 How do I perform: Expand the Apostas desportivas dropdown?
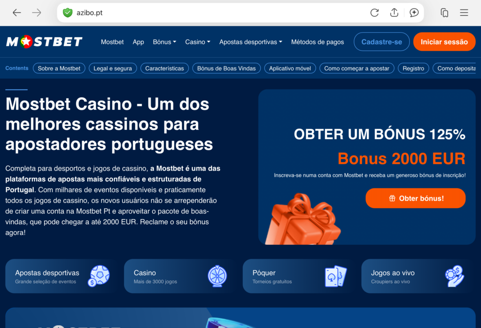[251, 42]
